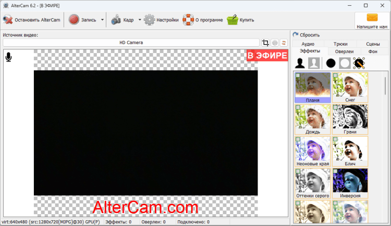Viewport: 391px width, 226px height.
Task: Click the crop icon beside video source
Action: 265,43
